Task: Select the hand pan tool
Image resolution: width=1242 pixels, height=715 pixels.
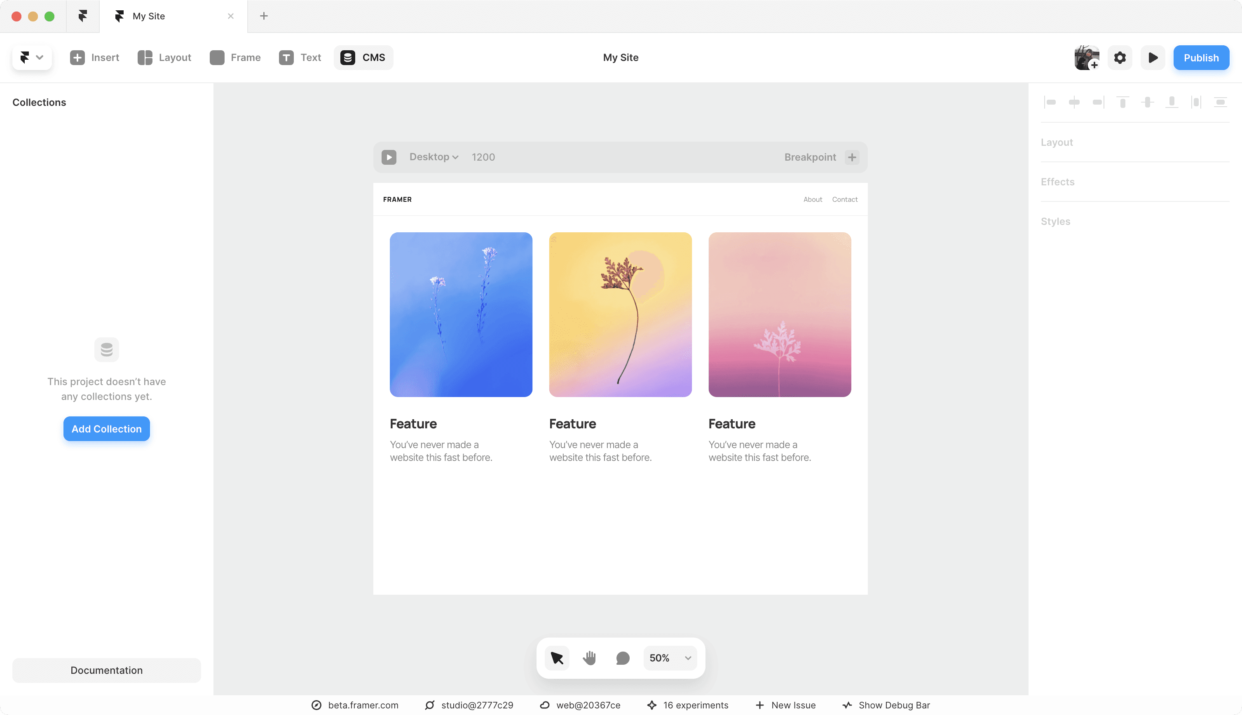Action: click(590, 658)
